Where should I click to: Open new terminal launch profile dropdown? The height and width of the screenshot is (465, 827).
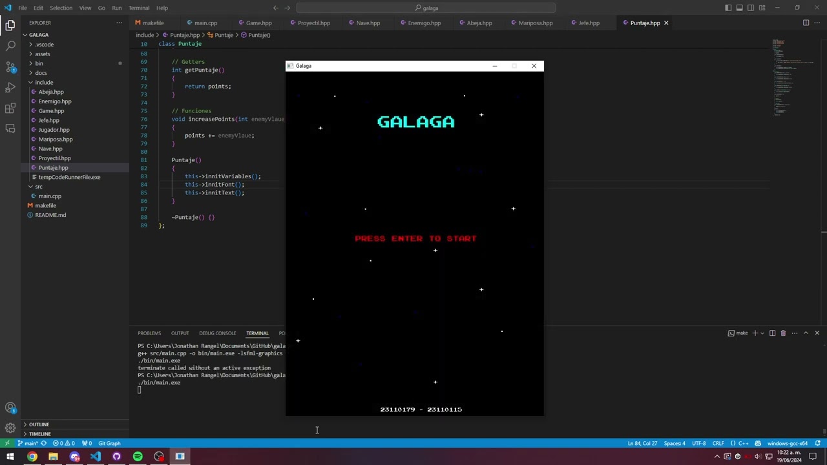762,333
